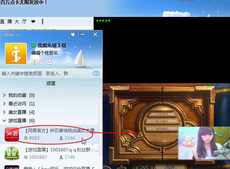Click the webcam thumbnail of the streamer

[204, 143]
